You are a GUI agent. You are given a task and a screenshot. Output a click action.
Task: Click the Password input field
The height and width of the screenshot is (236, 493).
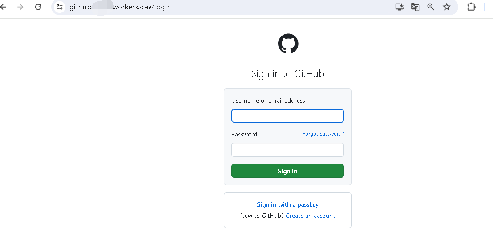[x=287, y=150]
